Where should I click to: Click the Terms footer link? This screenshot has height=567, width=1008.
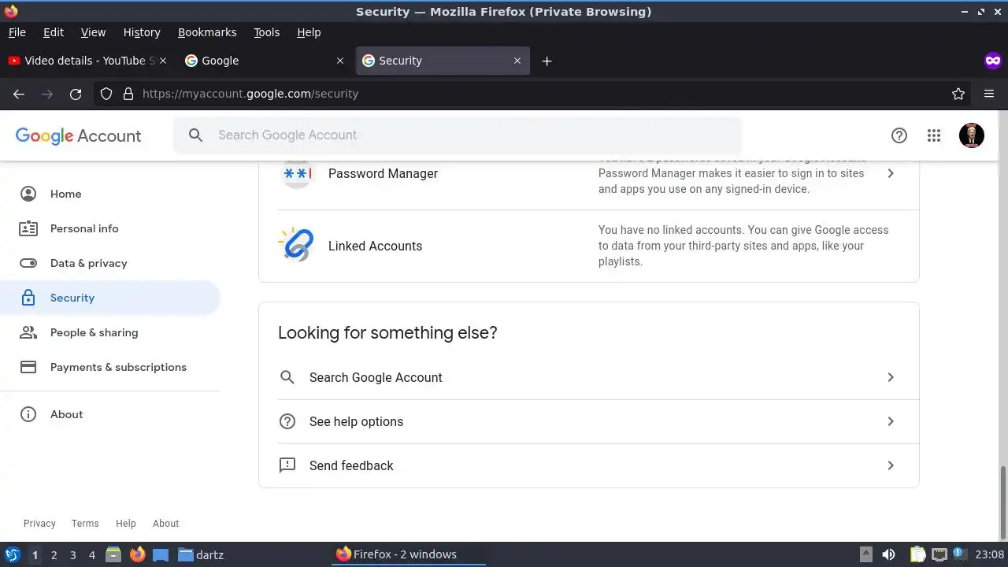(x=85, y=523)
